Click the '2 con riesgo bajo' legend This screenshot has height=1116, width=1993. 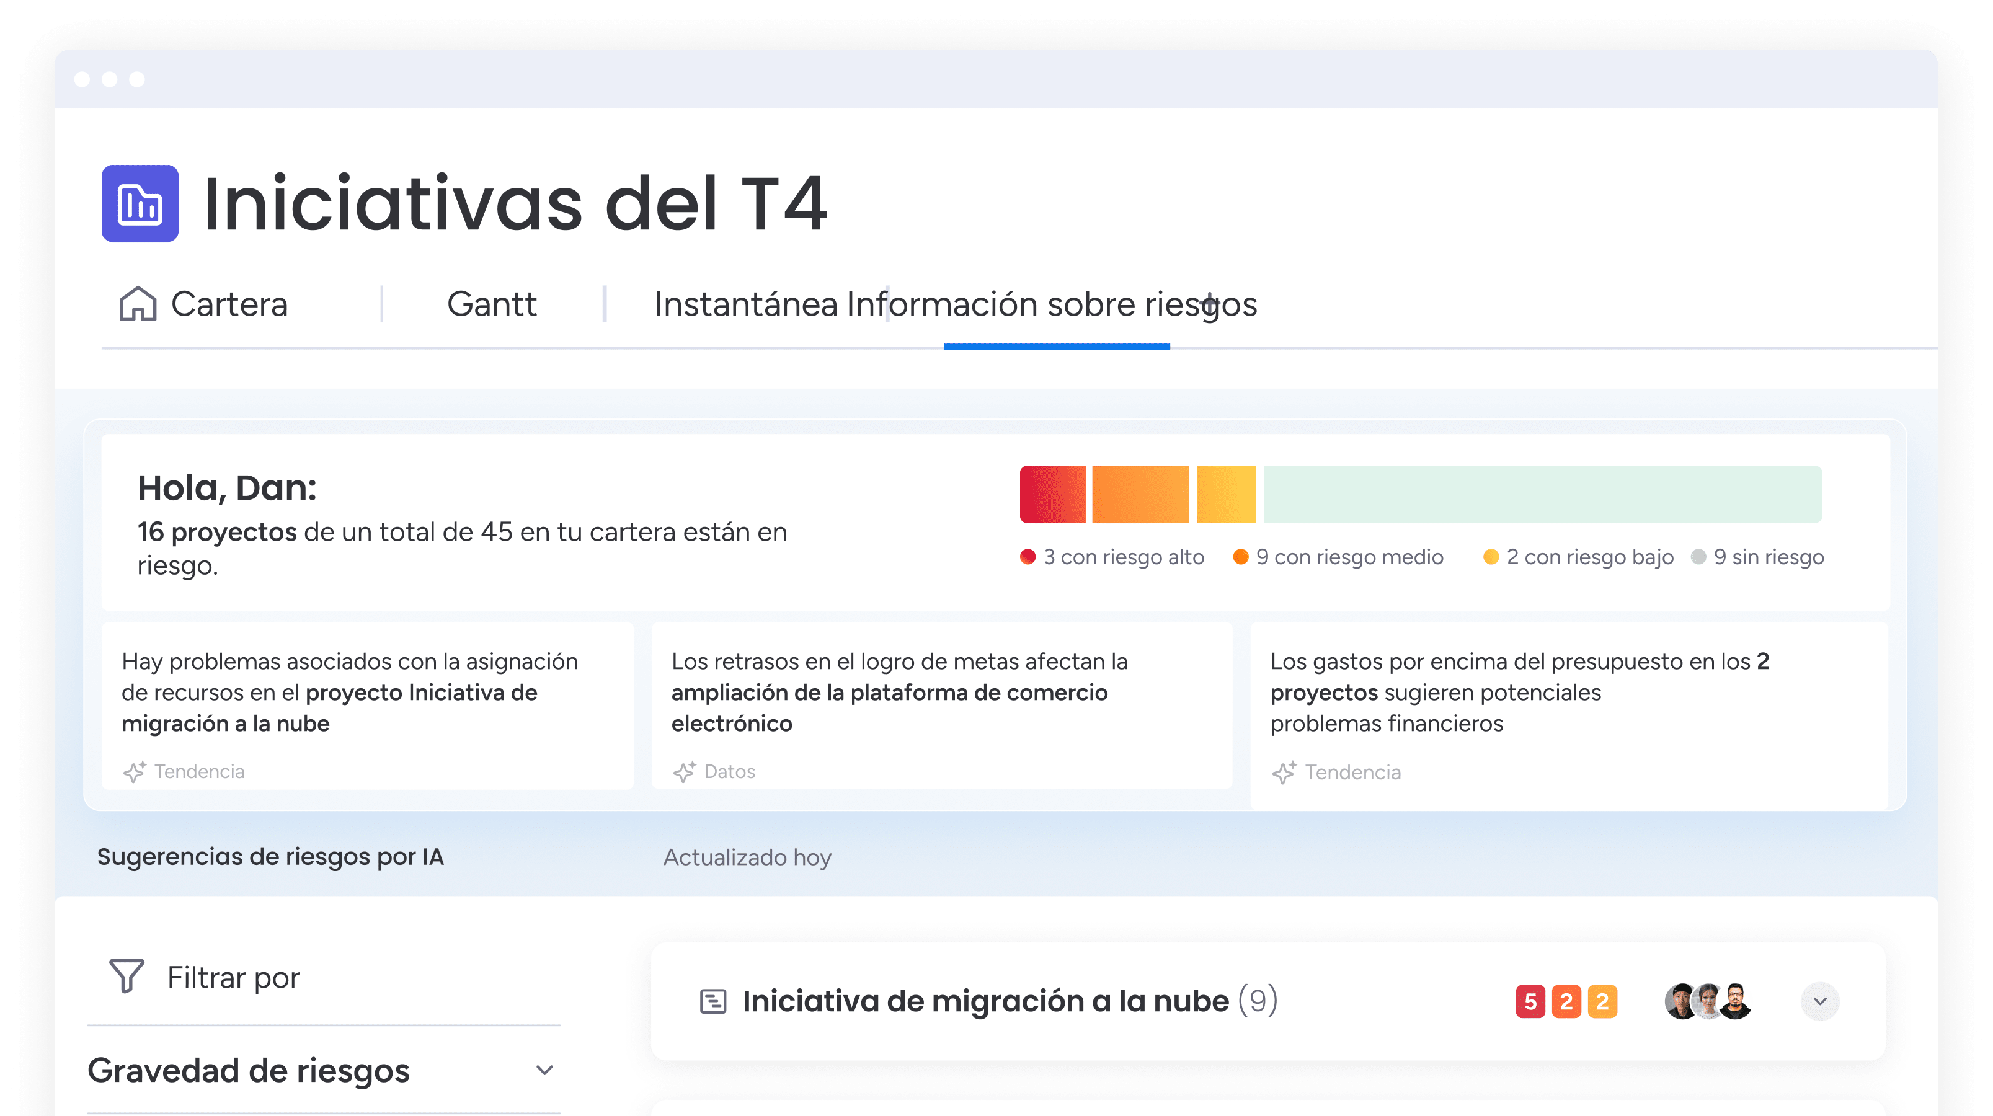(x=1578, y=557)
